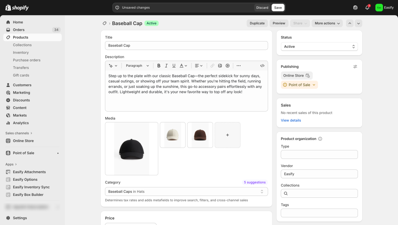The height and width of the screenshot is (225, 398).
Task: Click the Underline formatting icon
Action: pyautogui.click(x=174, y=66)
